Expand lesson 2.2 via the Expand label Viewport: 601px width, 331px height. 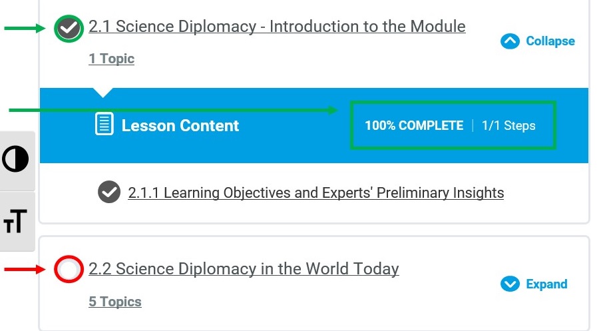coord(546,284)
